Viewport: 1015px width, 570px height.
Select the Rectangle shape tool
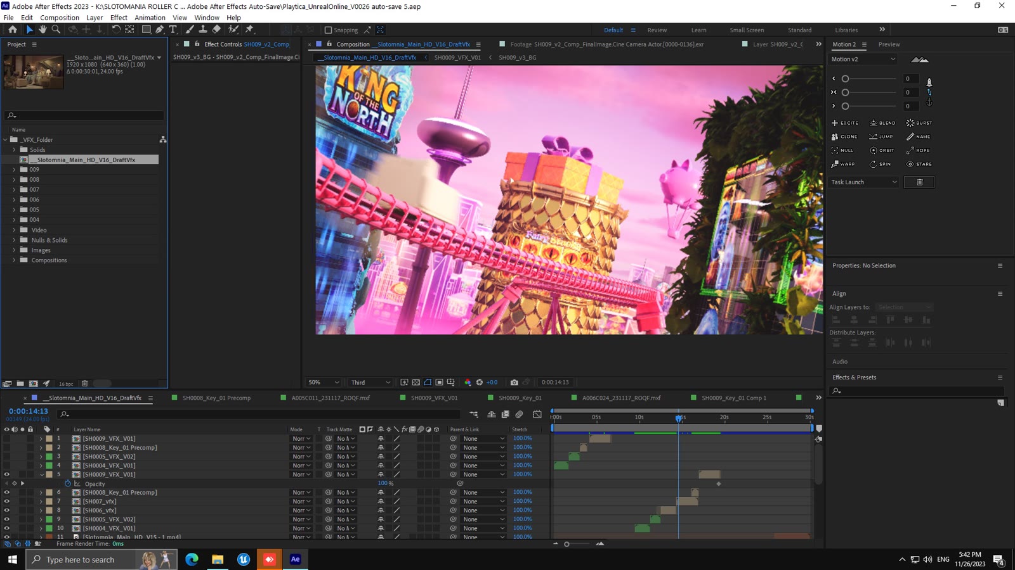pos(146,30)
